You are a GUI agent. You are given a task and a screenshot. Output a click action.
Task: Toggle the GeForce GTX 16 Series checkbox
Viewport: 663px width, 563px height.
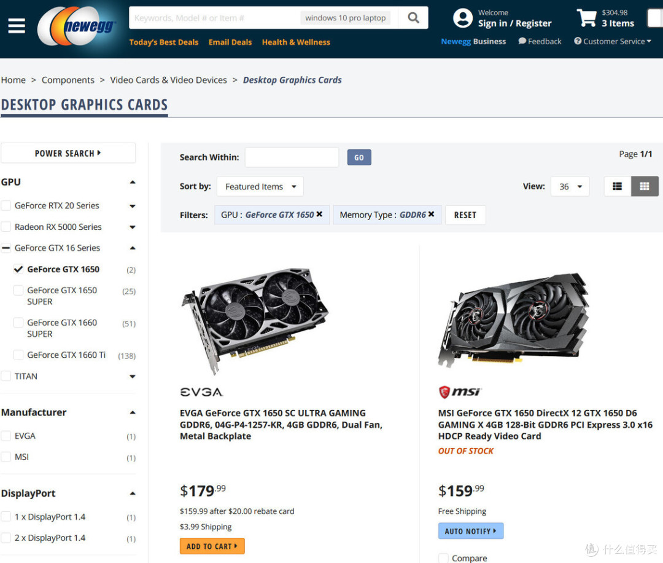(6, 248)
